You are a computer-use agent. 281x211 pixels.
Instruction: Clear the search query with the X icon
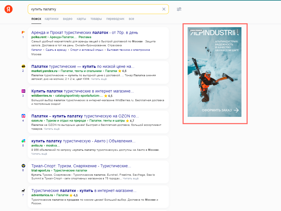pos(164,9)
